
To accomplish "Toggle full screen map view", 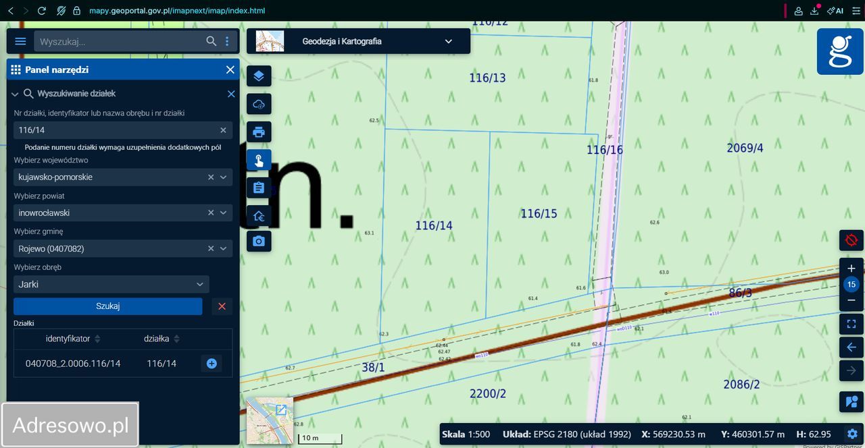I will 851,324.
